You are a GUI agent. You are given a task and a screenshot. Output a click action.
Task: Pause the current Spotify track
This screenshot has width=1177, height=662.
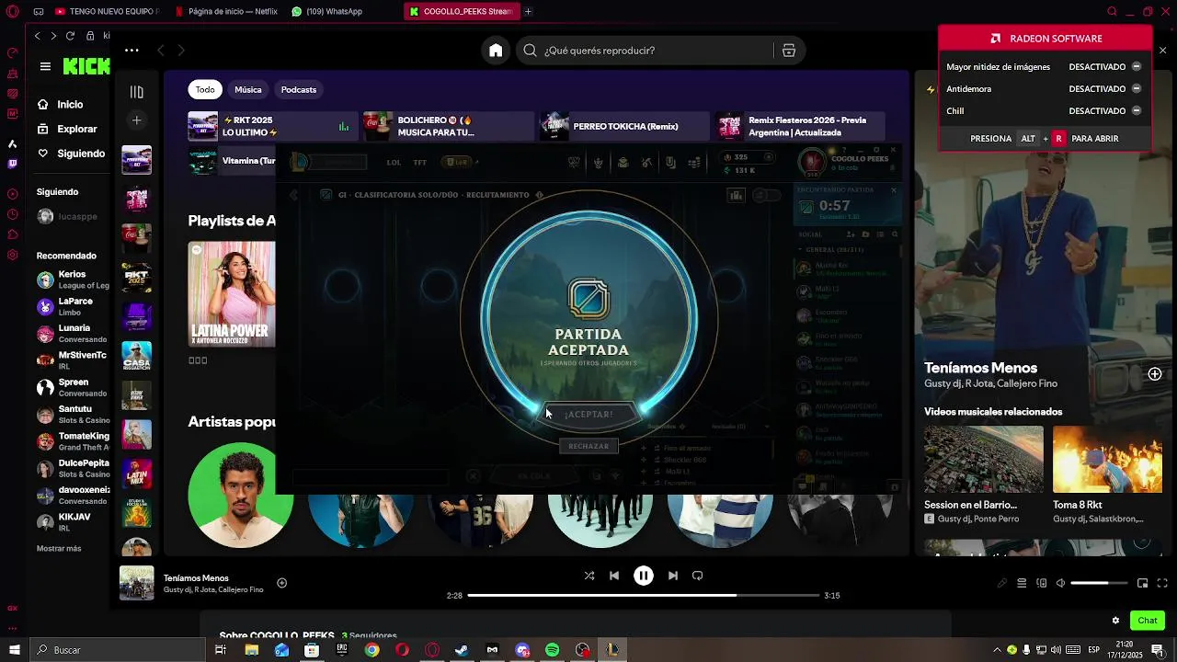click(x=644, y=576)
